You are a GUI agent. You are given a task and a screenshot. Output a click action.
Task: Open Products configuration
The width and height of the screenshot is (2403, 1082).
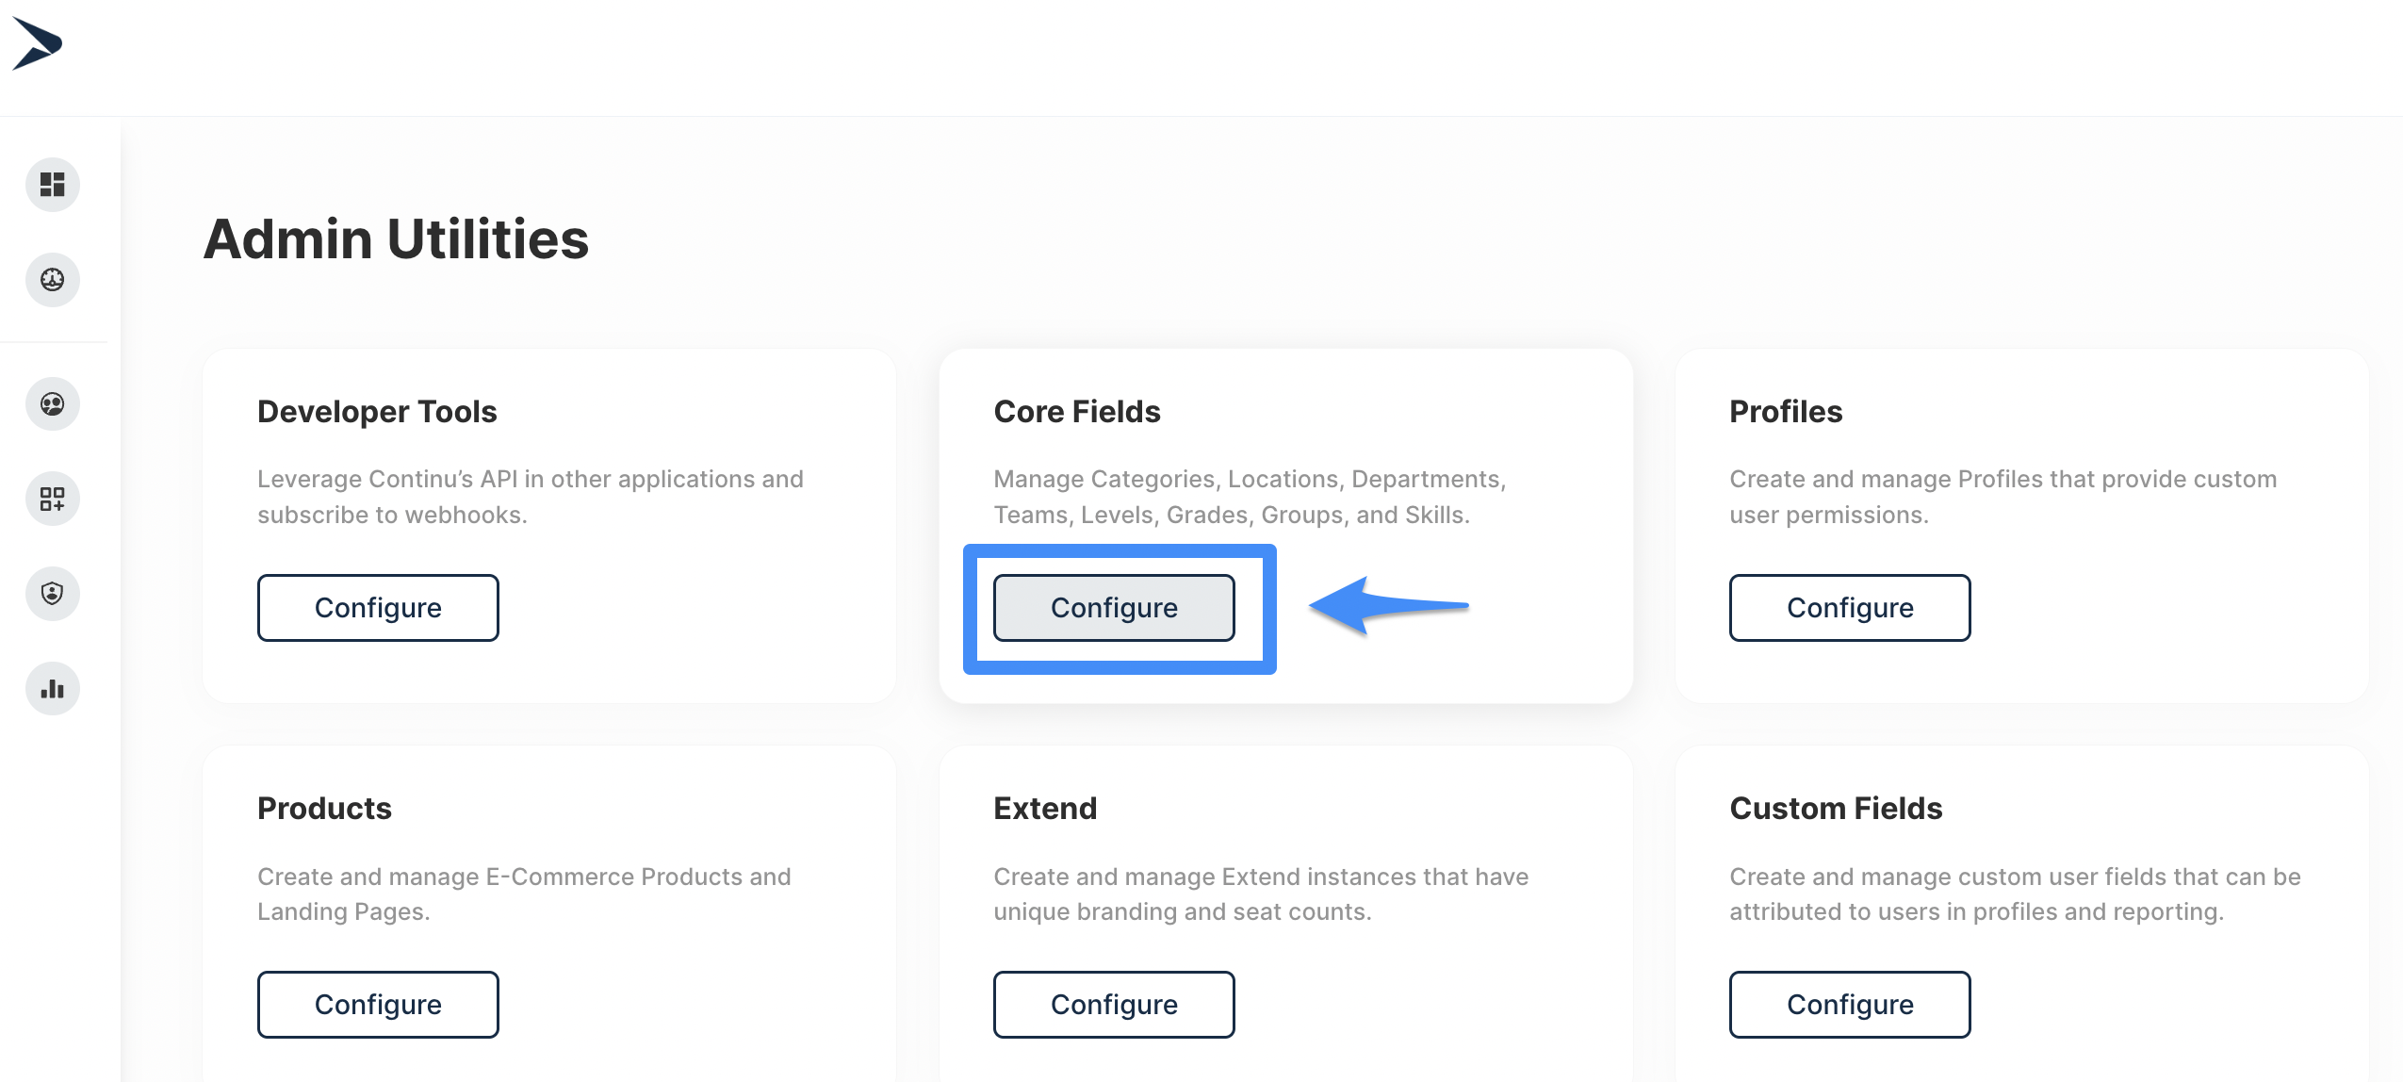click(x=378, y=1005)
